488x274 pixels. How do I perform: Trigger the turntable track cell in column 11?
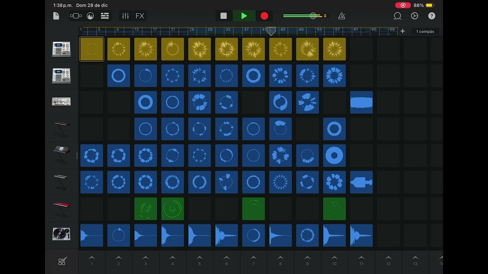point(361,235)
